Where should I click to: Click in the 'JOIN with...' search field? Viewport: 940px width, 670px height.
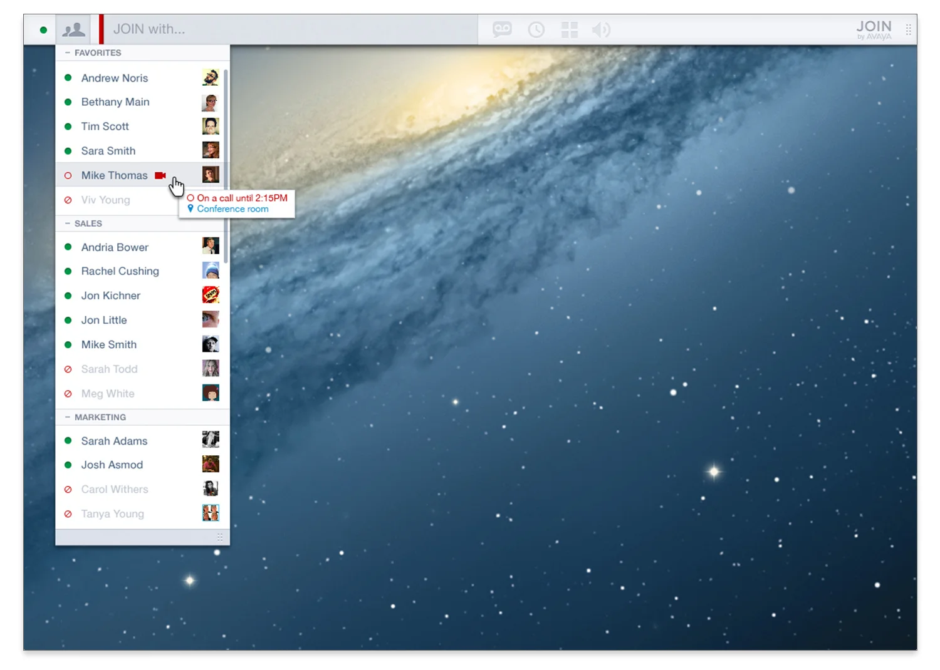coord(291,29)
